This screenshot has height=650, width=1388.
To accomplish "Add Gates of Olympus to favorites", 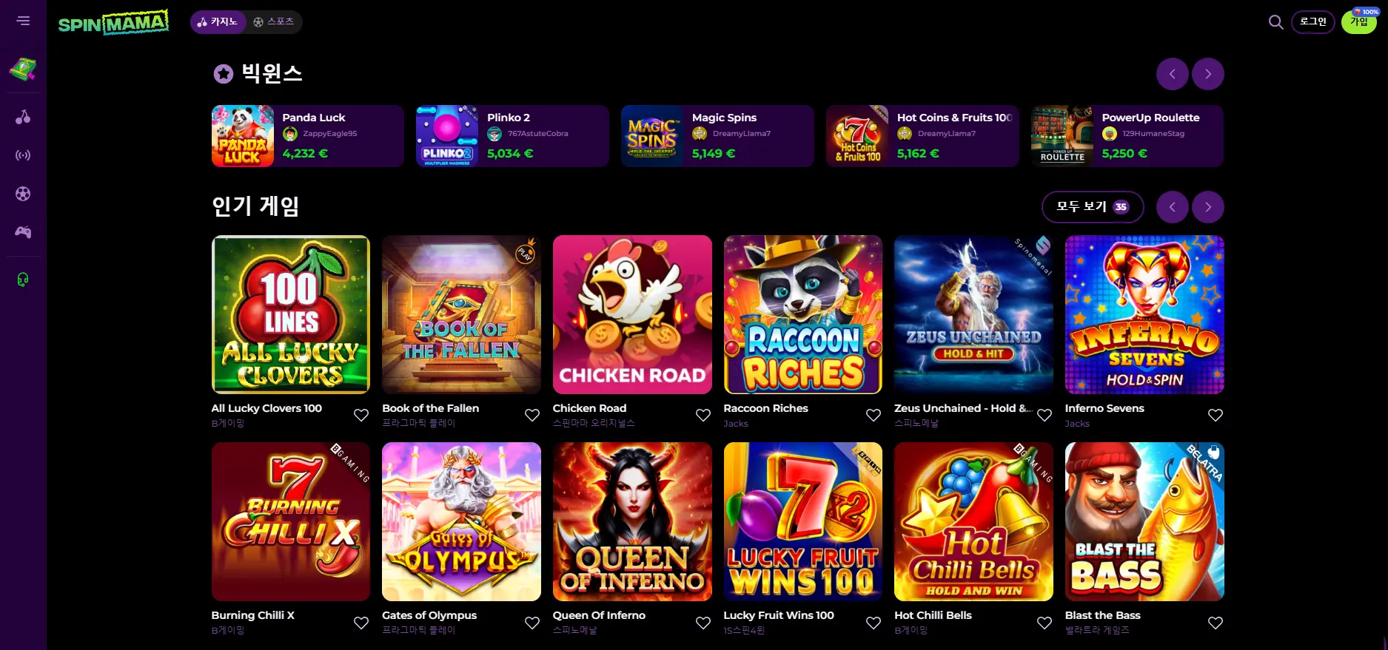I will click(532, 623).
